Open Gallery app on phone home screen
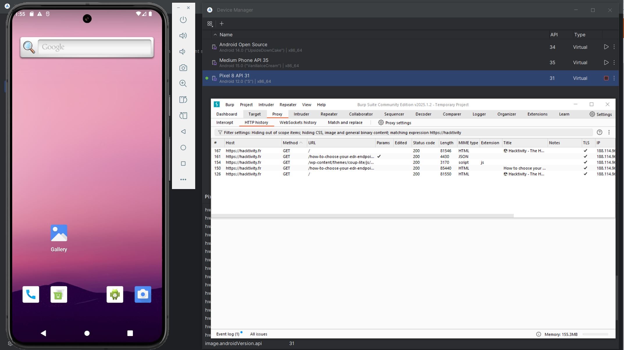Screen dimensions: 624x350 59,238
